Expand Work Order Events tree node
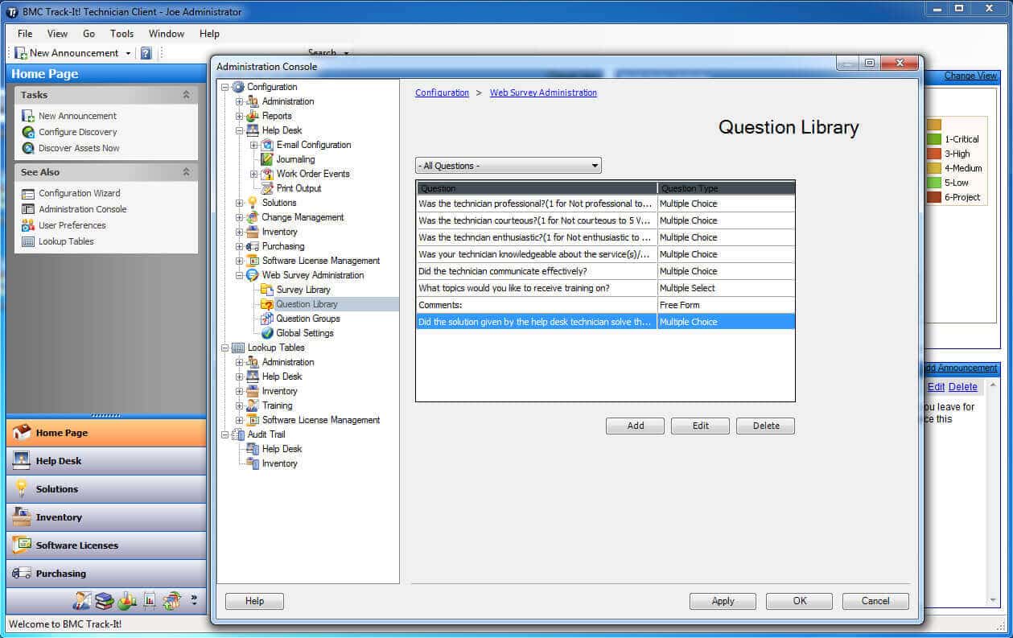This screenshot has height=638, width=1013. coord(253,174)
